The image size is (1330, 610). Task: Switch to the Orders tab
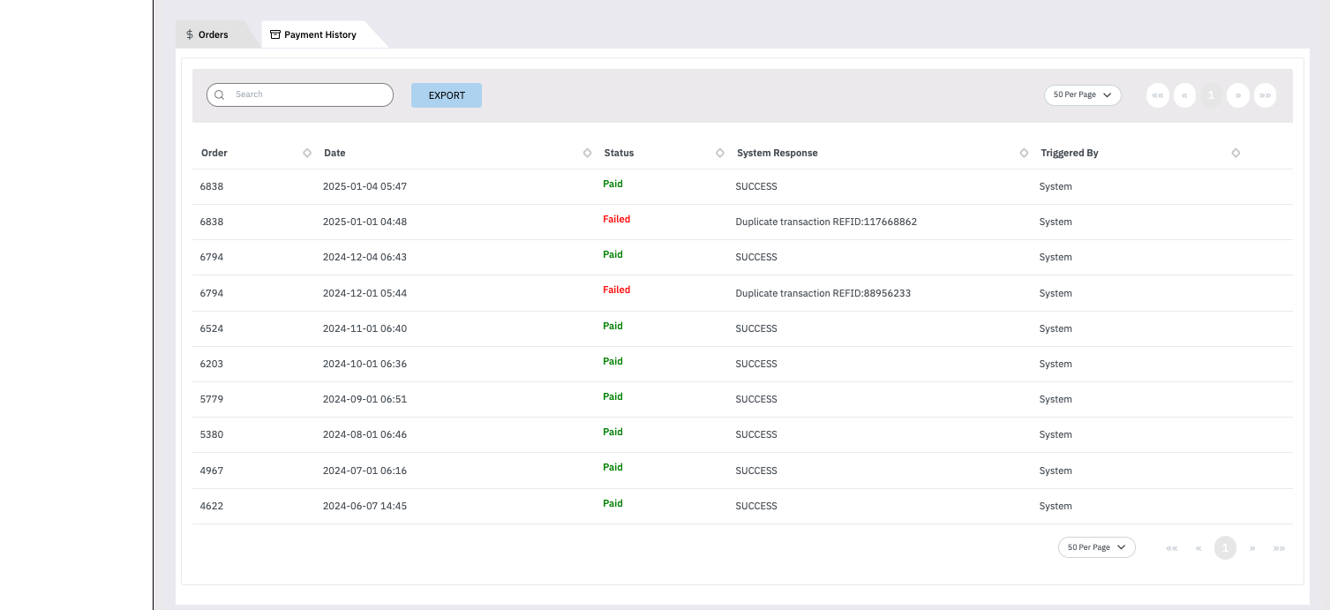[207, 34]
